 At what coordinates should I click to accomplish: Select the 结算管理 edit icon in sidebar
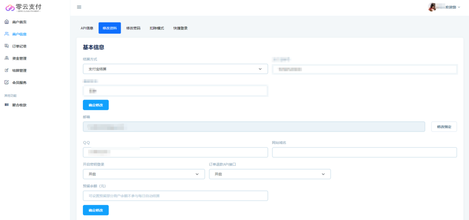pos(6,70)
